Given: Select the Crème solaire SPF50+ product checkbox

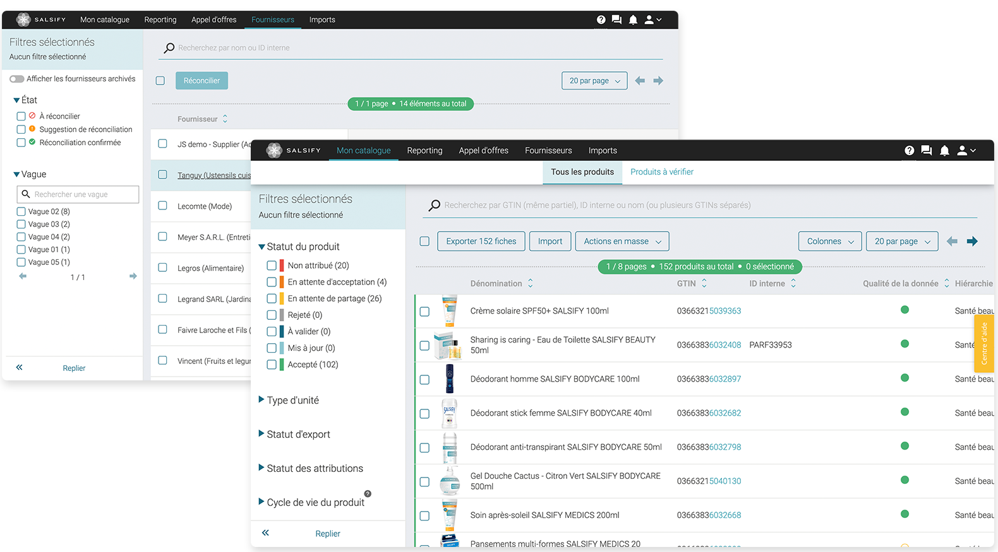Looking at the screenshot, I should point(424,311).
